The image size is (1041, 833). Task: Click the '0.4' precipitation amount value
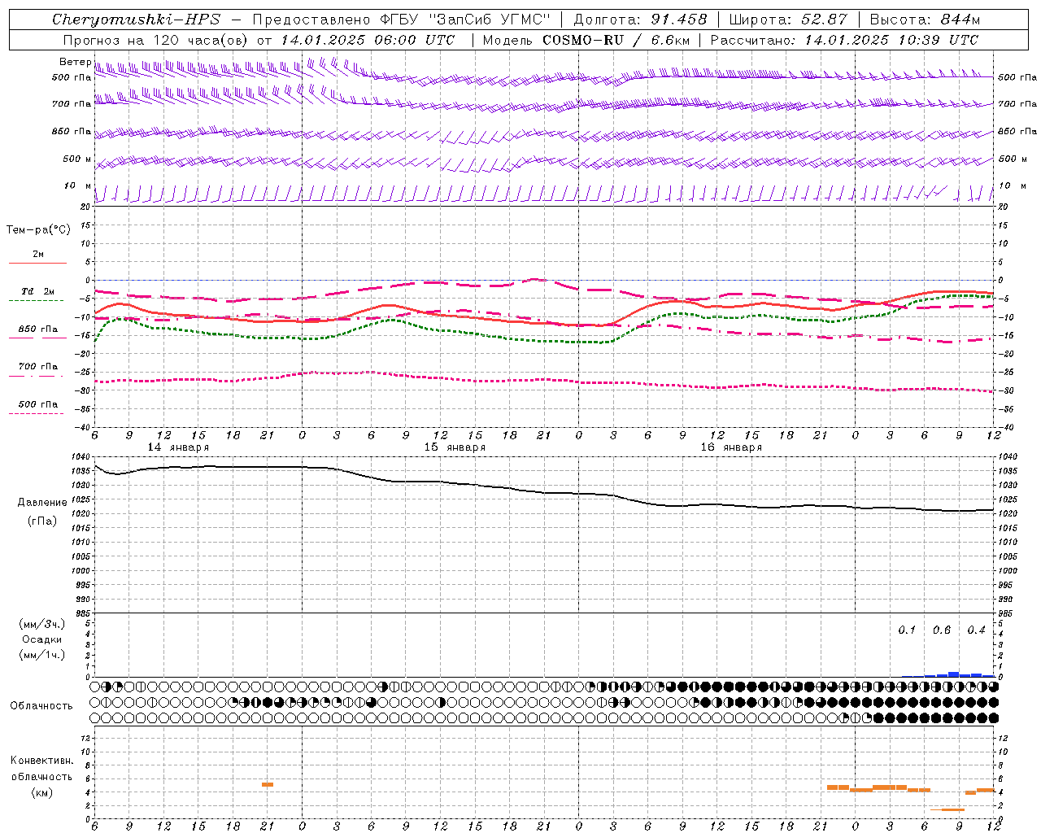pos(976,630)
